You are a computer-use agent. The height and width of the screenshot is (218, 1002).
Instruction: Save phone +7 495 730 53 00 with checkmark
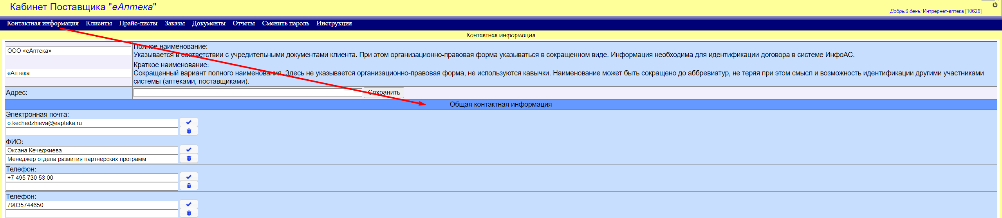[x=189, y=177]
